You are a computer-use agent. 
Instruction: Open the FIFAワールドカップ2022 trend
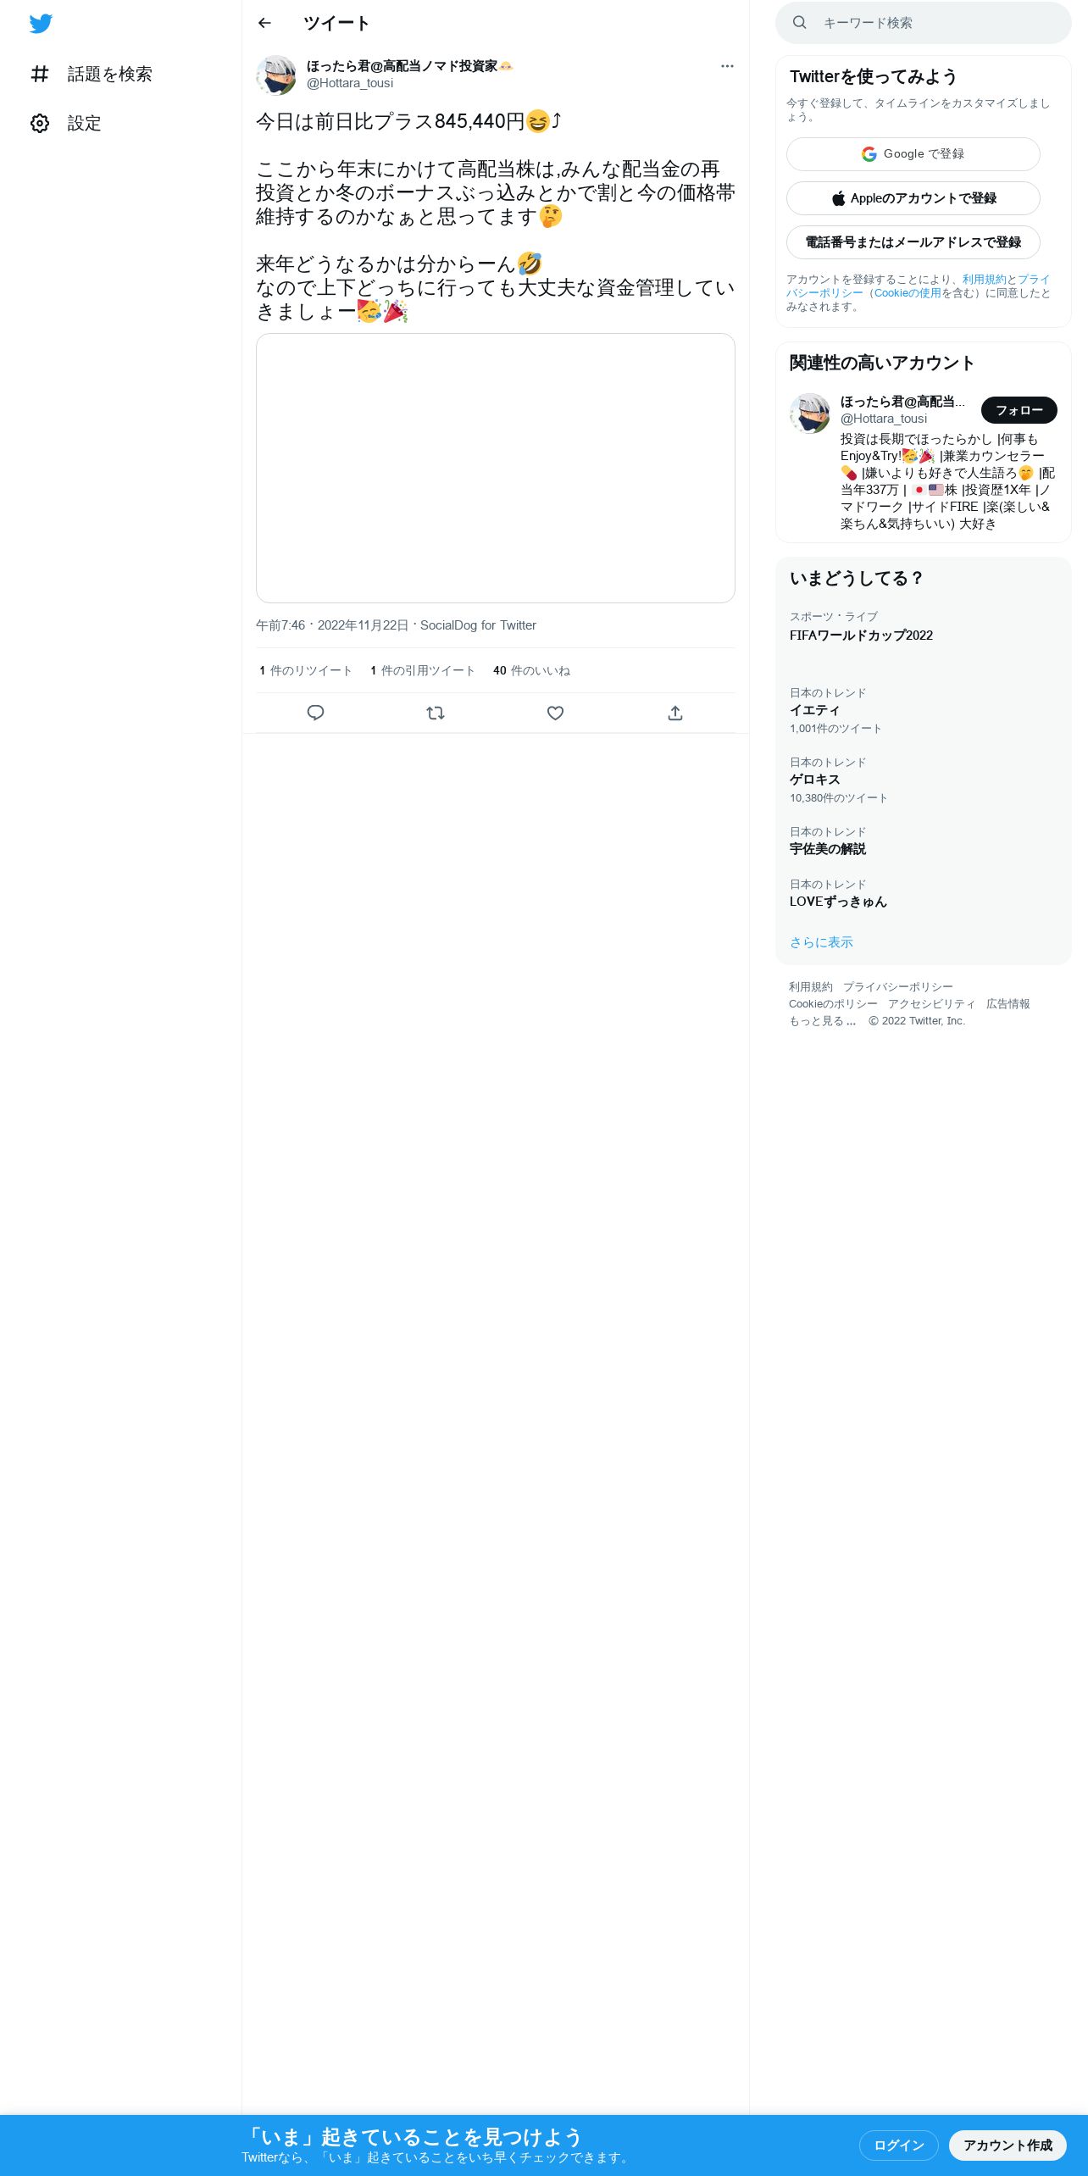click(861, 636)
